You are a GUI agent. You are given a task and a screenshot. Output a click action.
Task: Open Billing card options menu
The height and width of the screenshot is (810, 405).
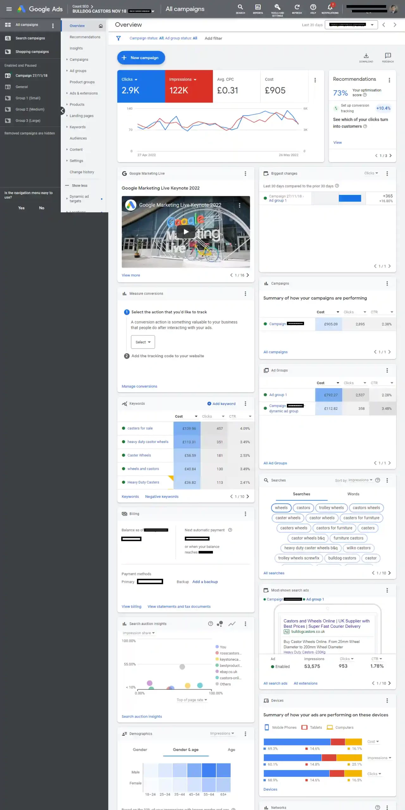click(x=246, y=514)
